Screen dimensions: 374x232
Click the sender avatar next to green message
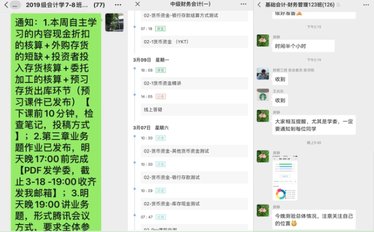coord(114,22)
